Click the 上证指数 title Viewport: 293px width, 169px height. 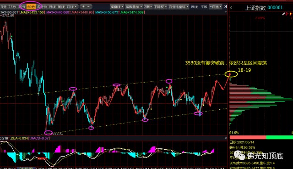[x=255, y=8]
